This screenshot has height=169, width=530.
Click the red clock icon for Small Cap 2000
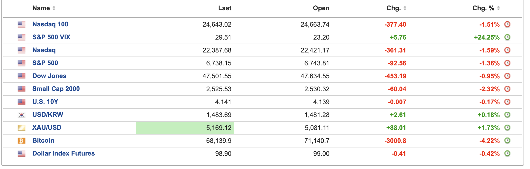507,89
